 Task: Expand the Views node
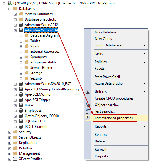click(x=21, y=46)
